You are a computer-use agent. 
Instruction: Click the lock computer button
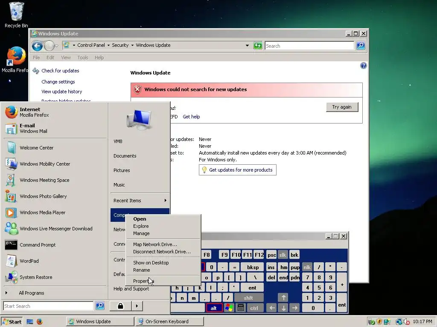tap(120, 306)
